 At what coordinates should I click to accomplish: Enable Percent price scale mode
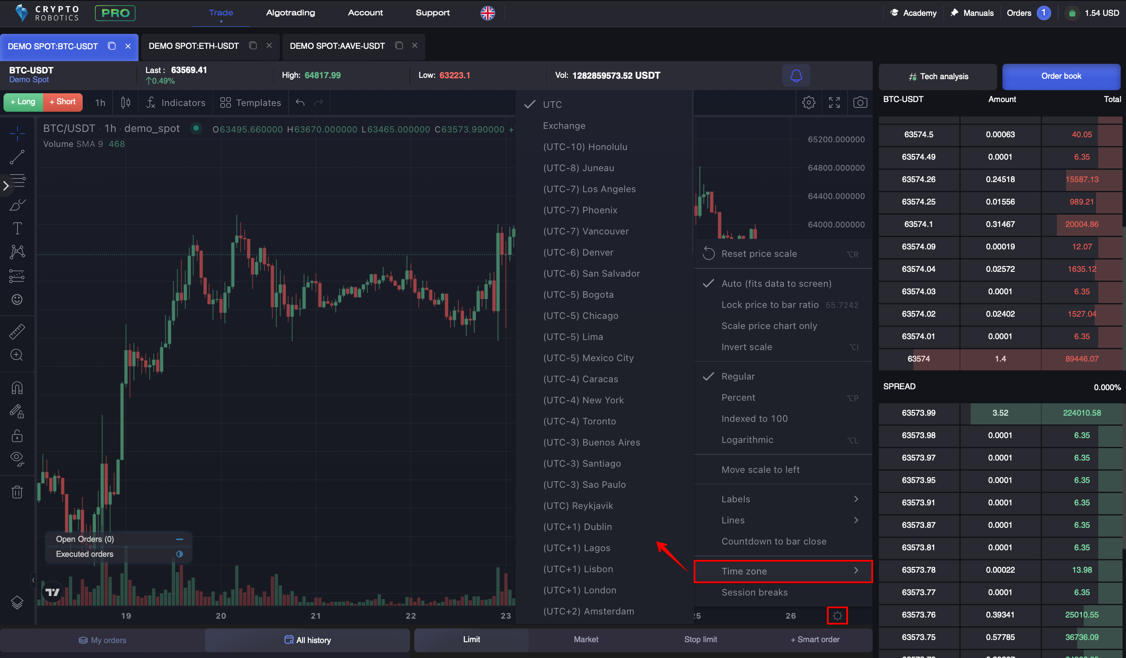click(x=738, y=398)
